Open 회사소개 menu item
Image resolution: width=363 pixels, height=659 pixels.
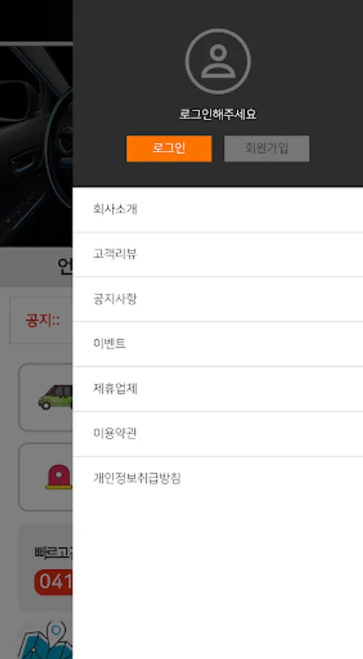click(217, 209)
